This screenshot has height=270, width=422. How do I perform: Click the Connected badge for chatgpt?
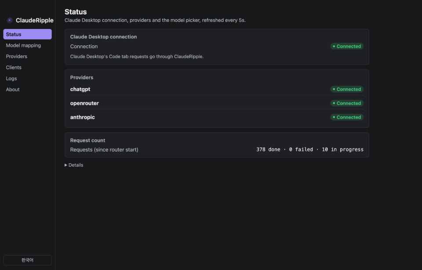[347, 89]
